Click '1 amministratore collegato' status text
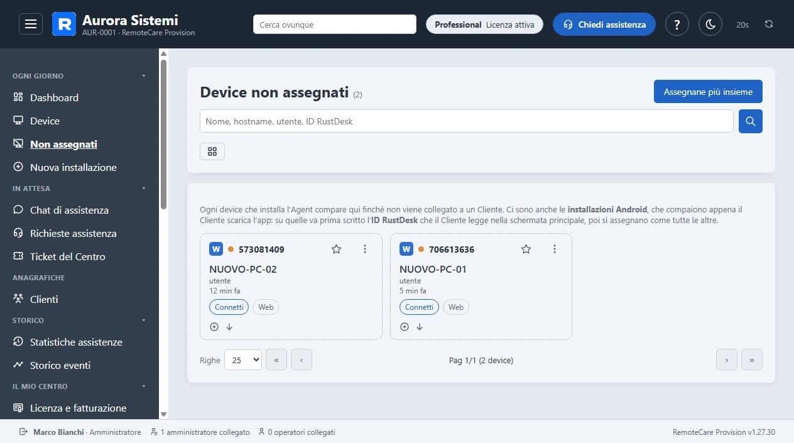The width and height of the screenshot is (794, 443). [205, 432]
